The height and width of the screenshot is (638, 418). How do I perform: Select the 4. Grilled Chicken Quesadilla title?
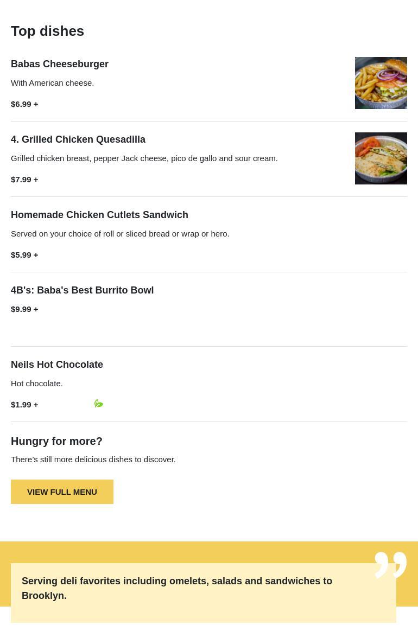(78, 139)
